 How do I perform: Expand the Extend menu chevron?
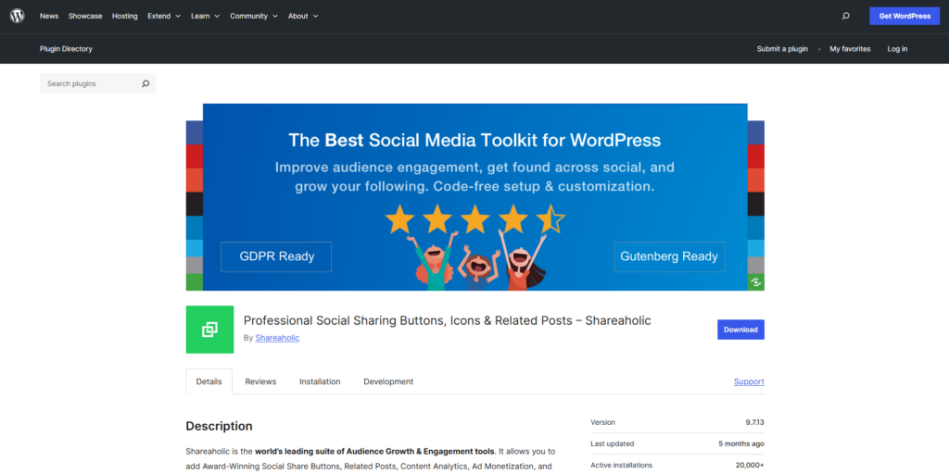click(178, 17)
